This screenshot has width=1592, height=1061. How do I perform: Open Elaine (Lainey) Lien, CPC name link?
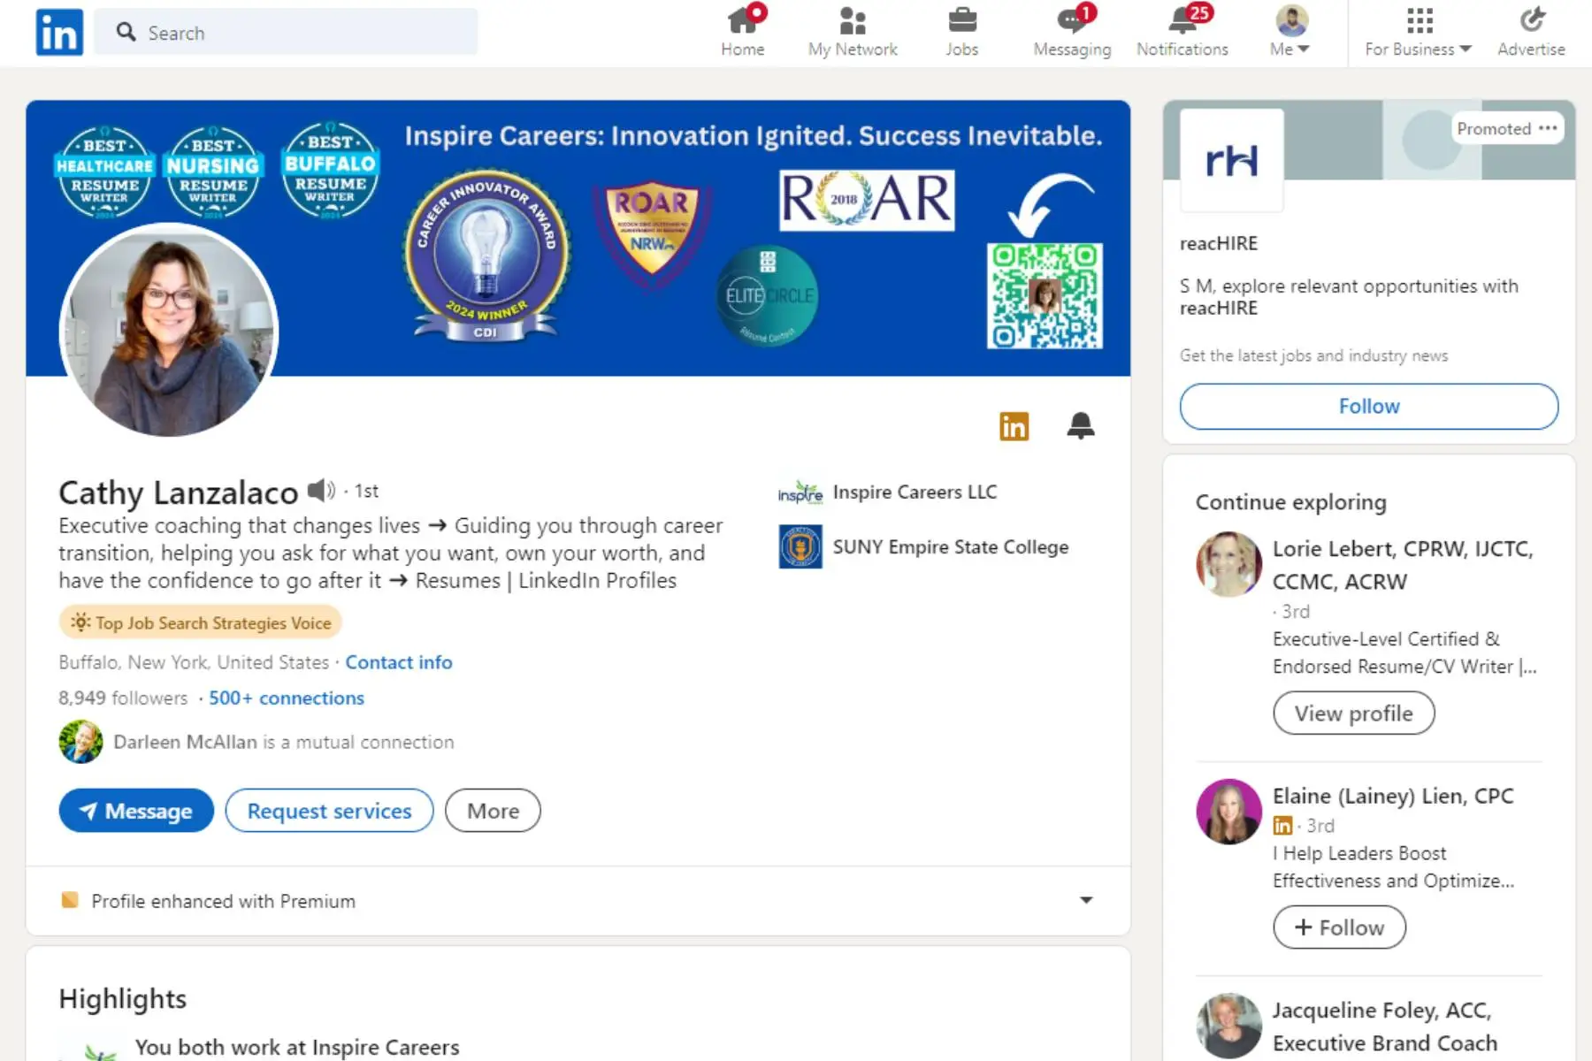pos(1393,796)
